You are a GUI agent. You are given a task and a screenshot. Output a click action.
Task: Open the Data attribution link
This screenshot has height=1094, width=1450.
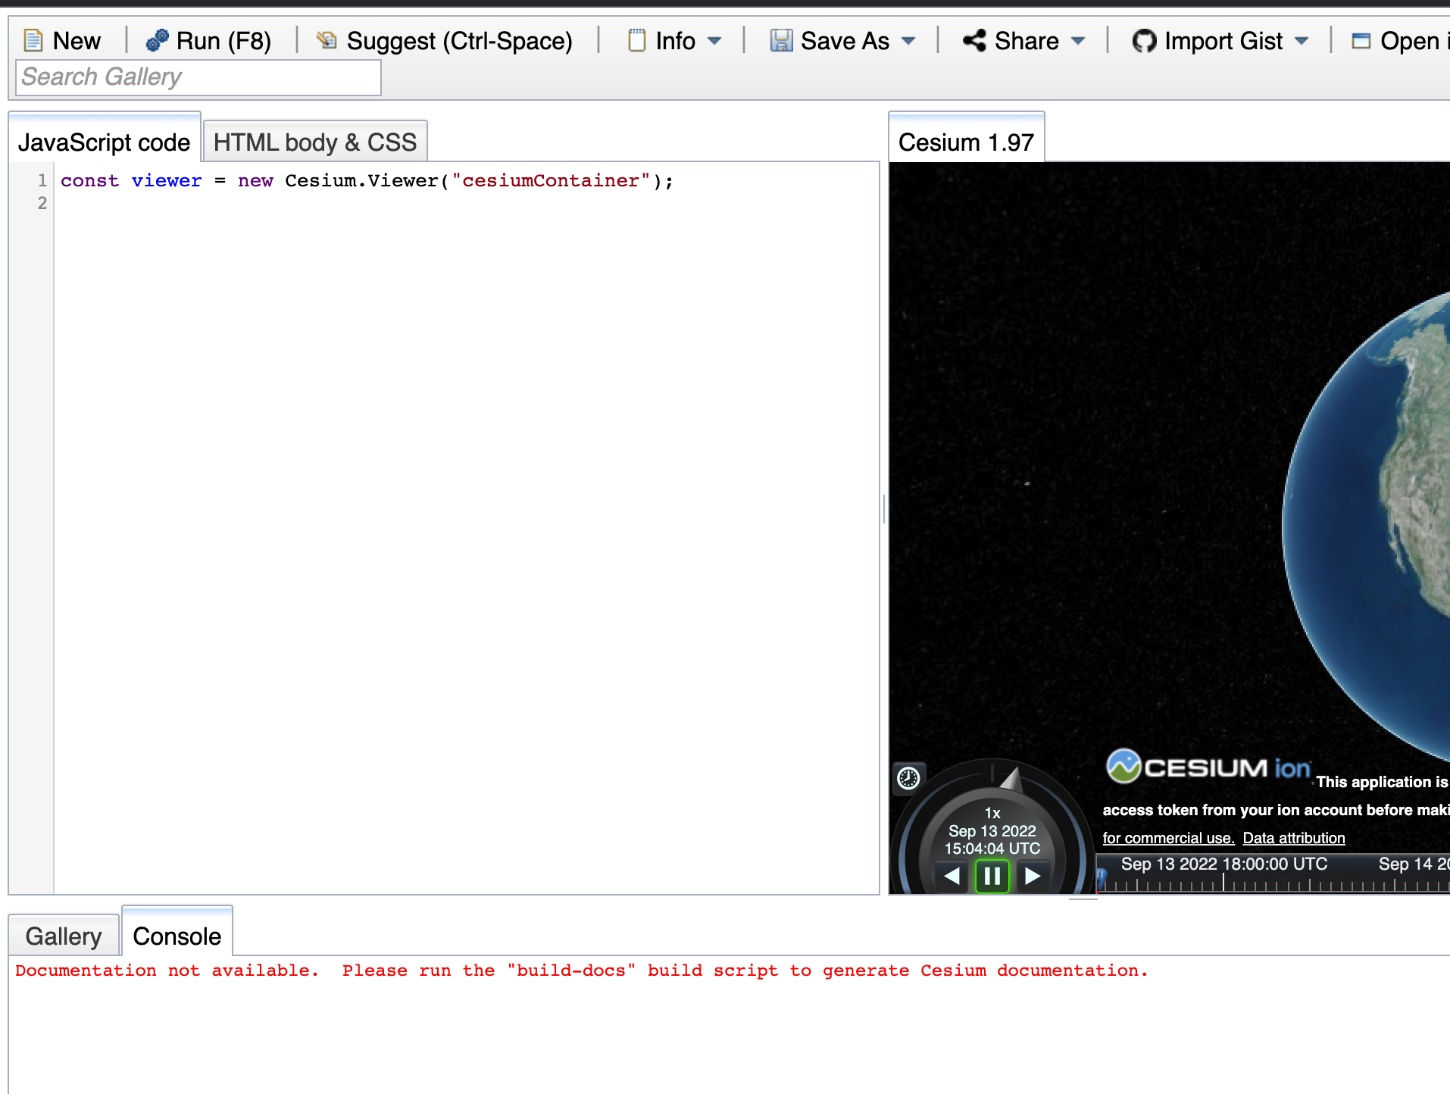[x=1293, y=837]
